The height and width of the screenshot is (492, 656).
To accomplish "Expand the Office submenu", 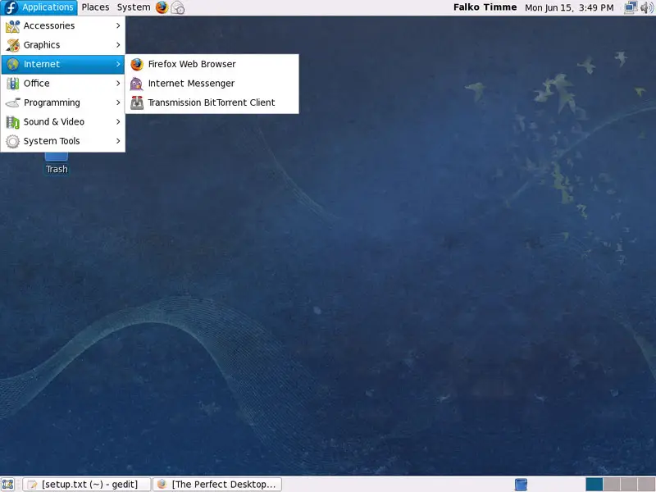I will point(63,84).
